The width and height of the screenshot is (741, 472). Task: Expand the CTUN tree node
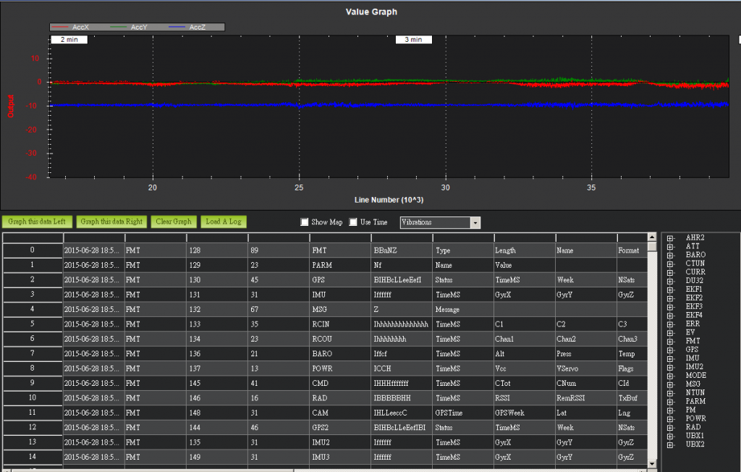click(x=670, y=264)
